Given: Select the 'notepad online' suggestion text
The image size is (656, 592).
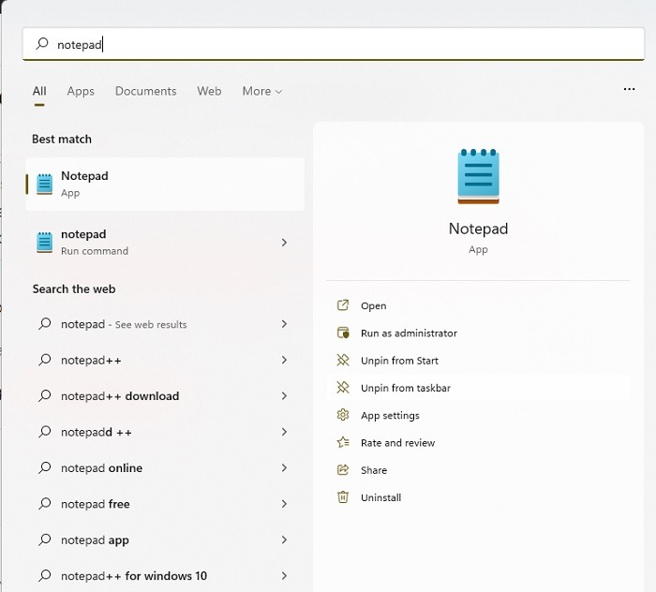Looking at the screenshot, I should coord(101,467).
